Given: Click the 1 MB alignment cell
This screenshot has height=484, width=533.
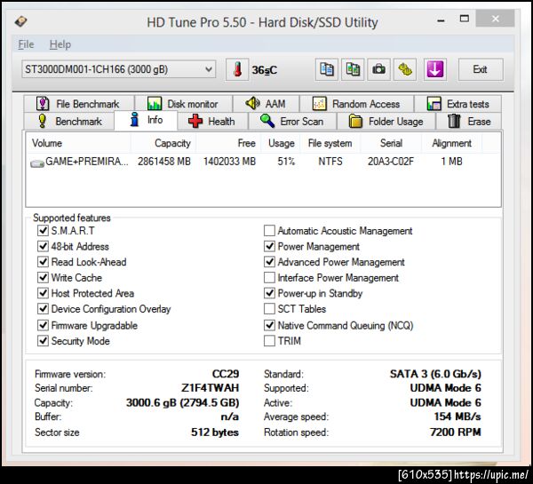Looking at the screenshot, I should (452, 162).
